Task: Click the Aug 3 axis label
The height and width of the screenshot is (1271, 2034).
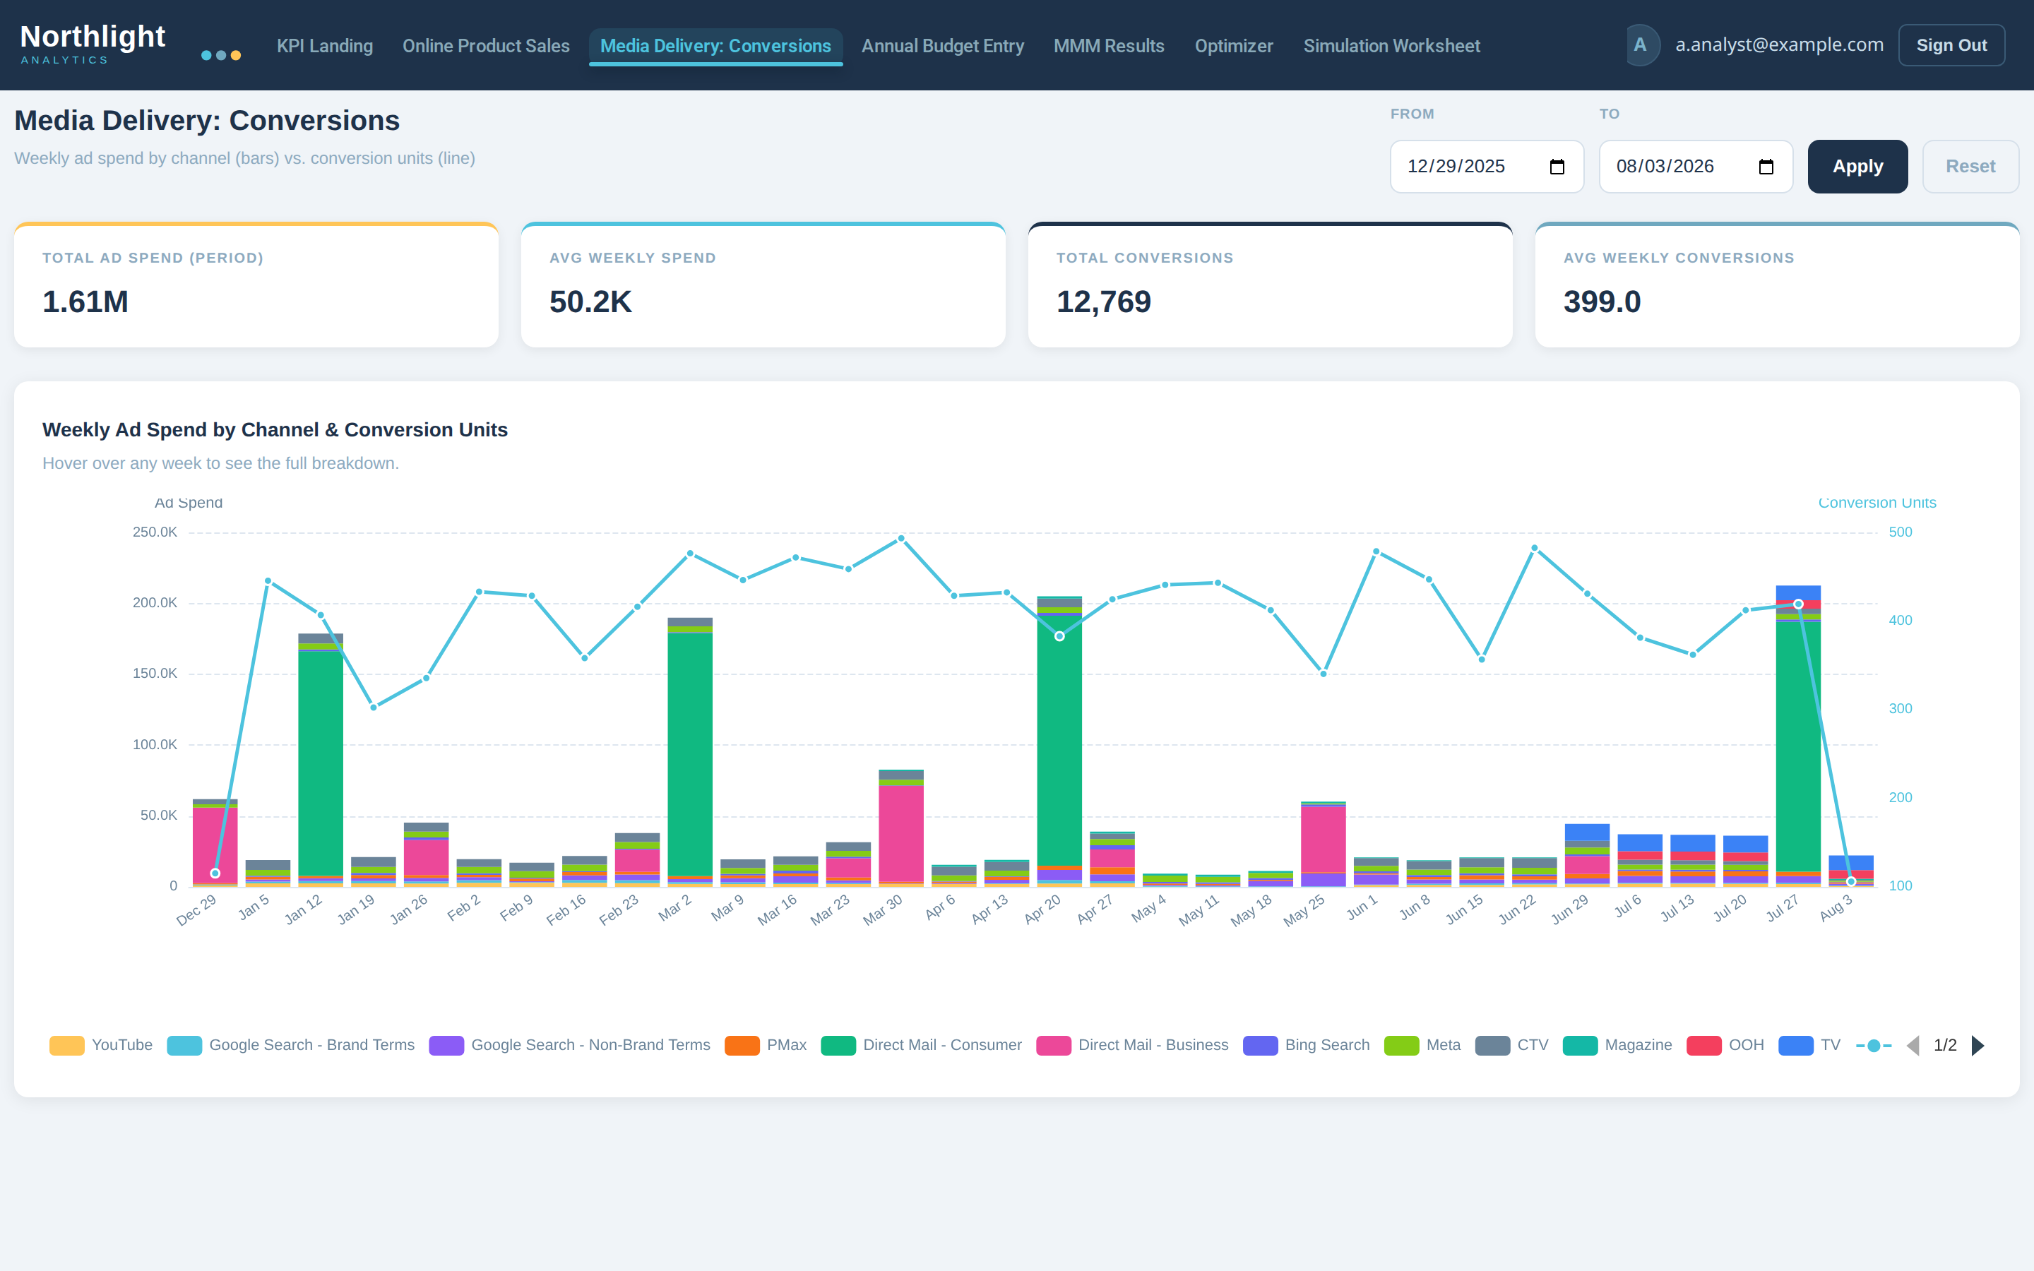Action: pos(1836,908)
